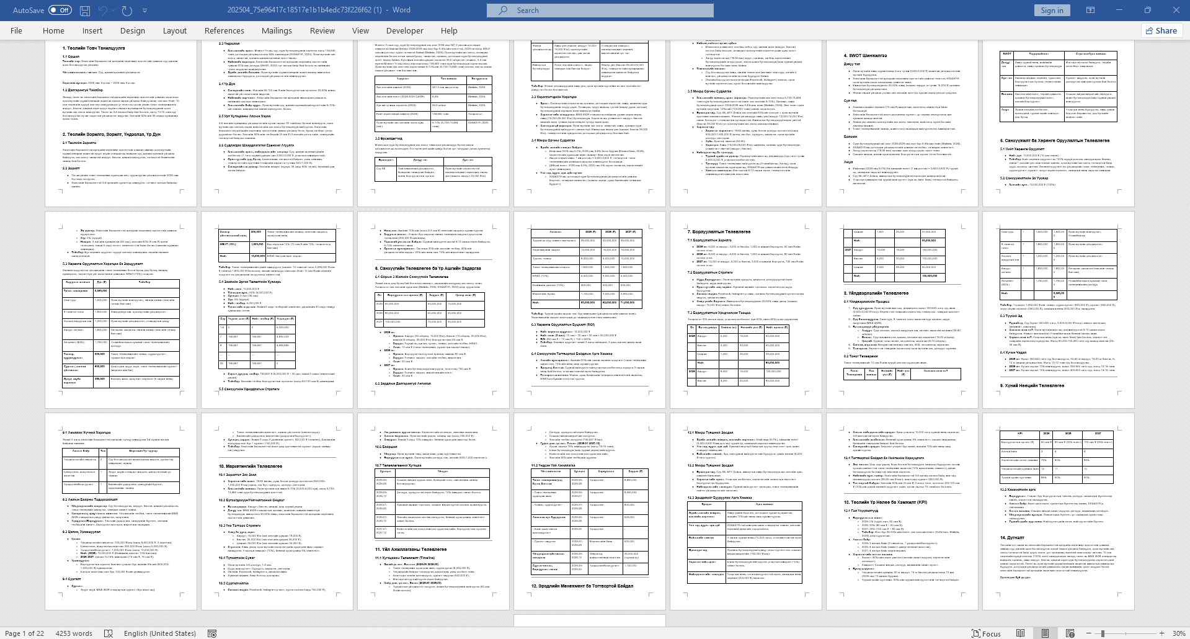The height and width of the screenshot is (639, 1190).
Task: Click the Share button
Action: click(1161, 30)
